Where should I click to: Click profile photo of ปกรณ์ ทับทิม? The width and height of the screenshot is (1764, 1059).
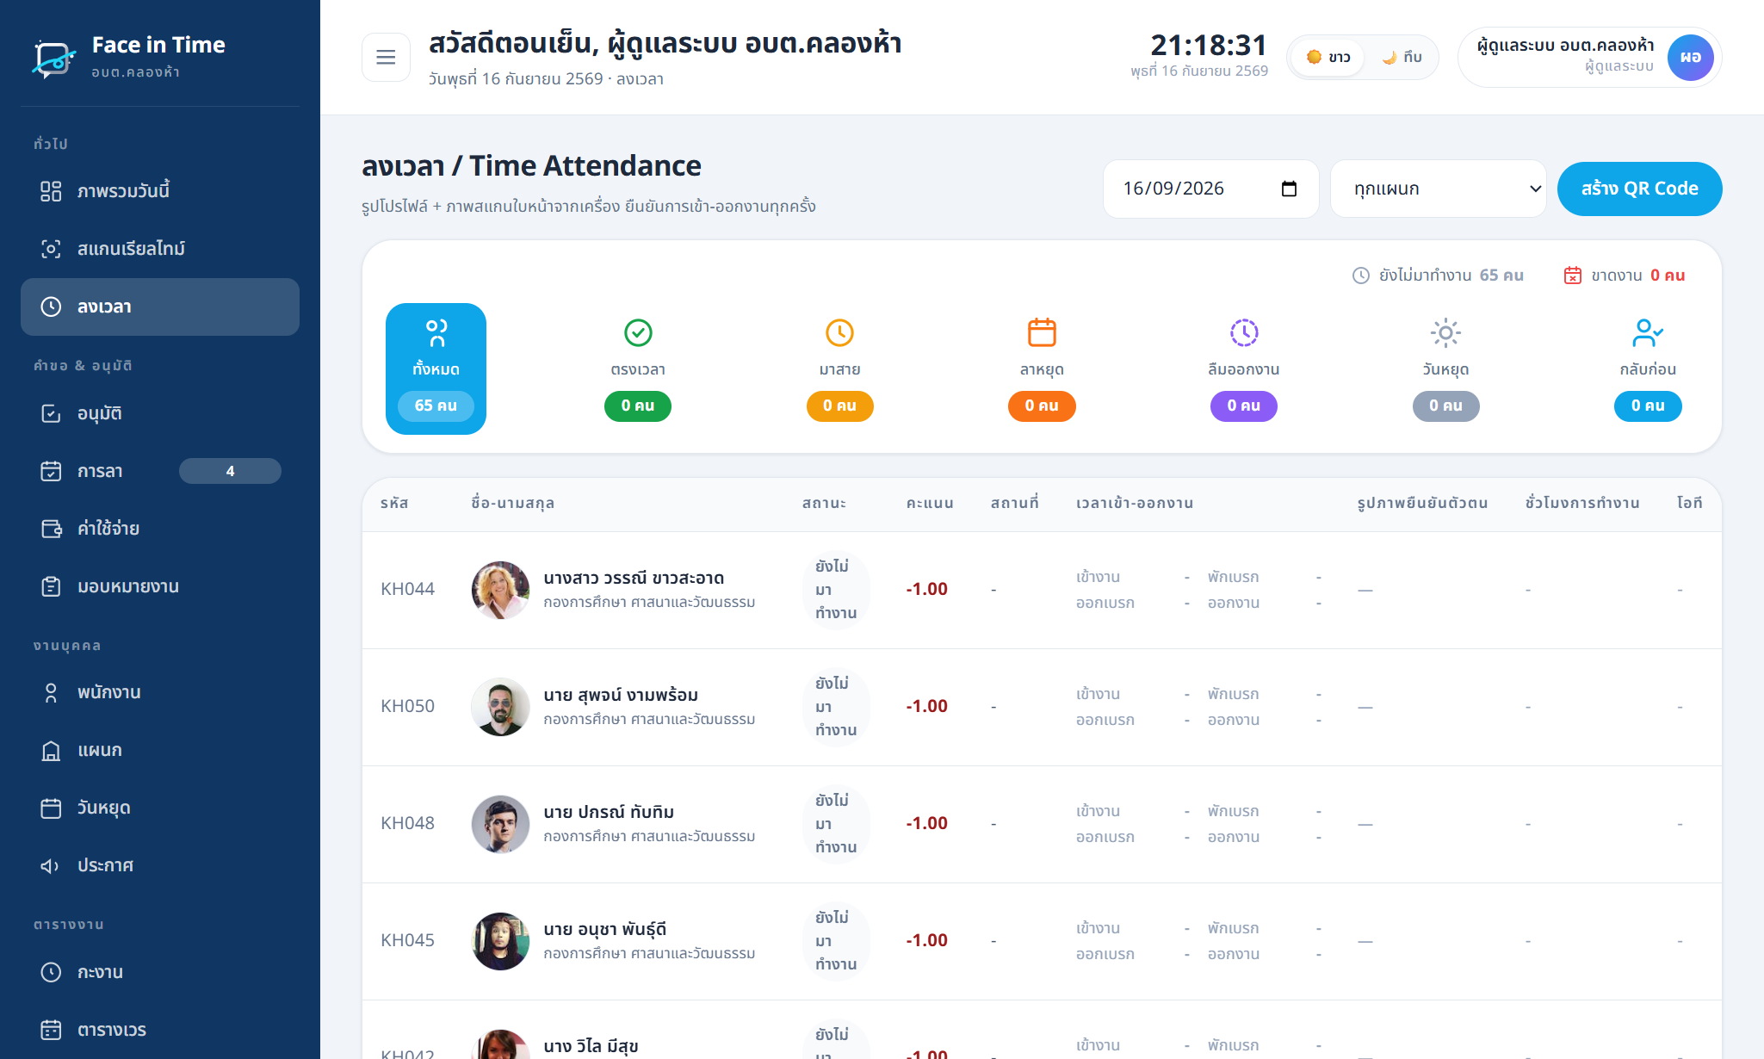(500, 824)
